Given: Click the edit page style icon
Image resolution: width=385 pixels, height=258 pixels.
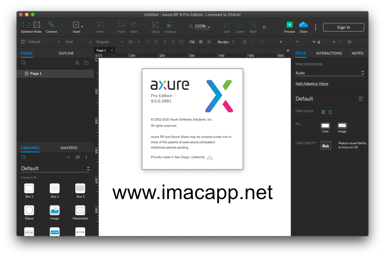Looking at the screenshot, I should pyautogui.click(x=361, y=99).
